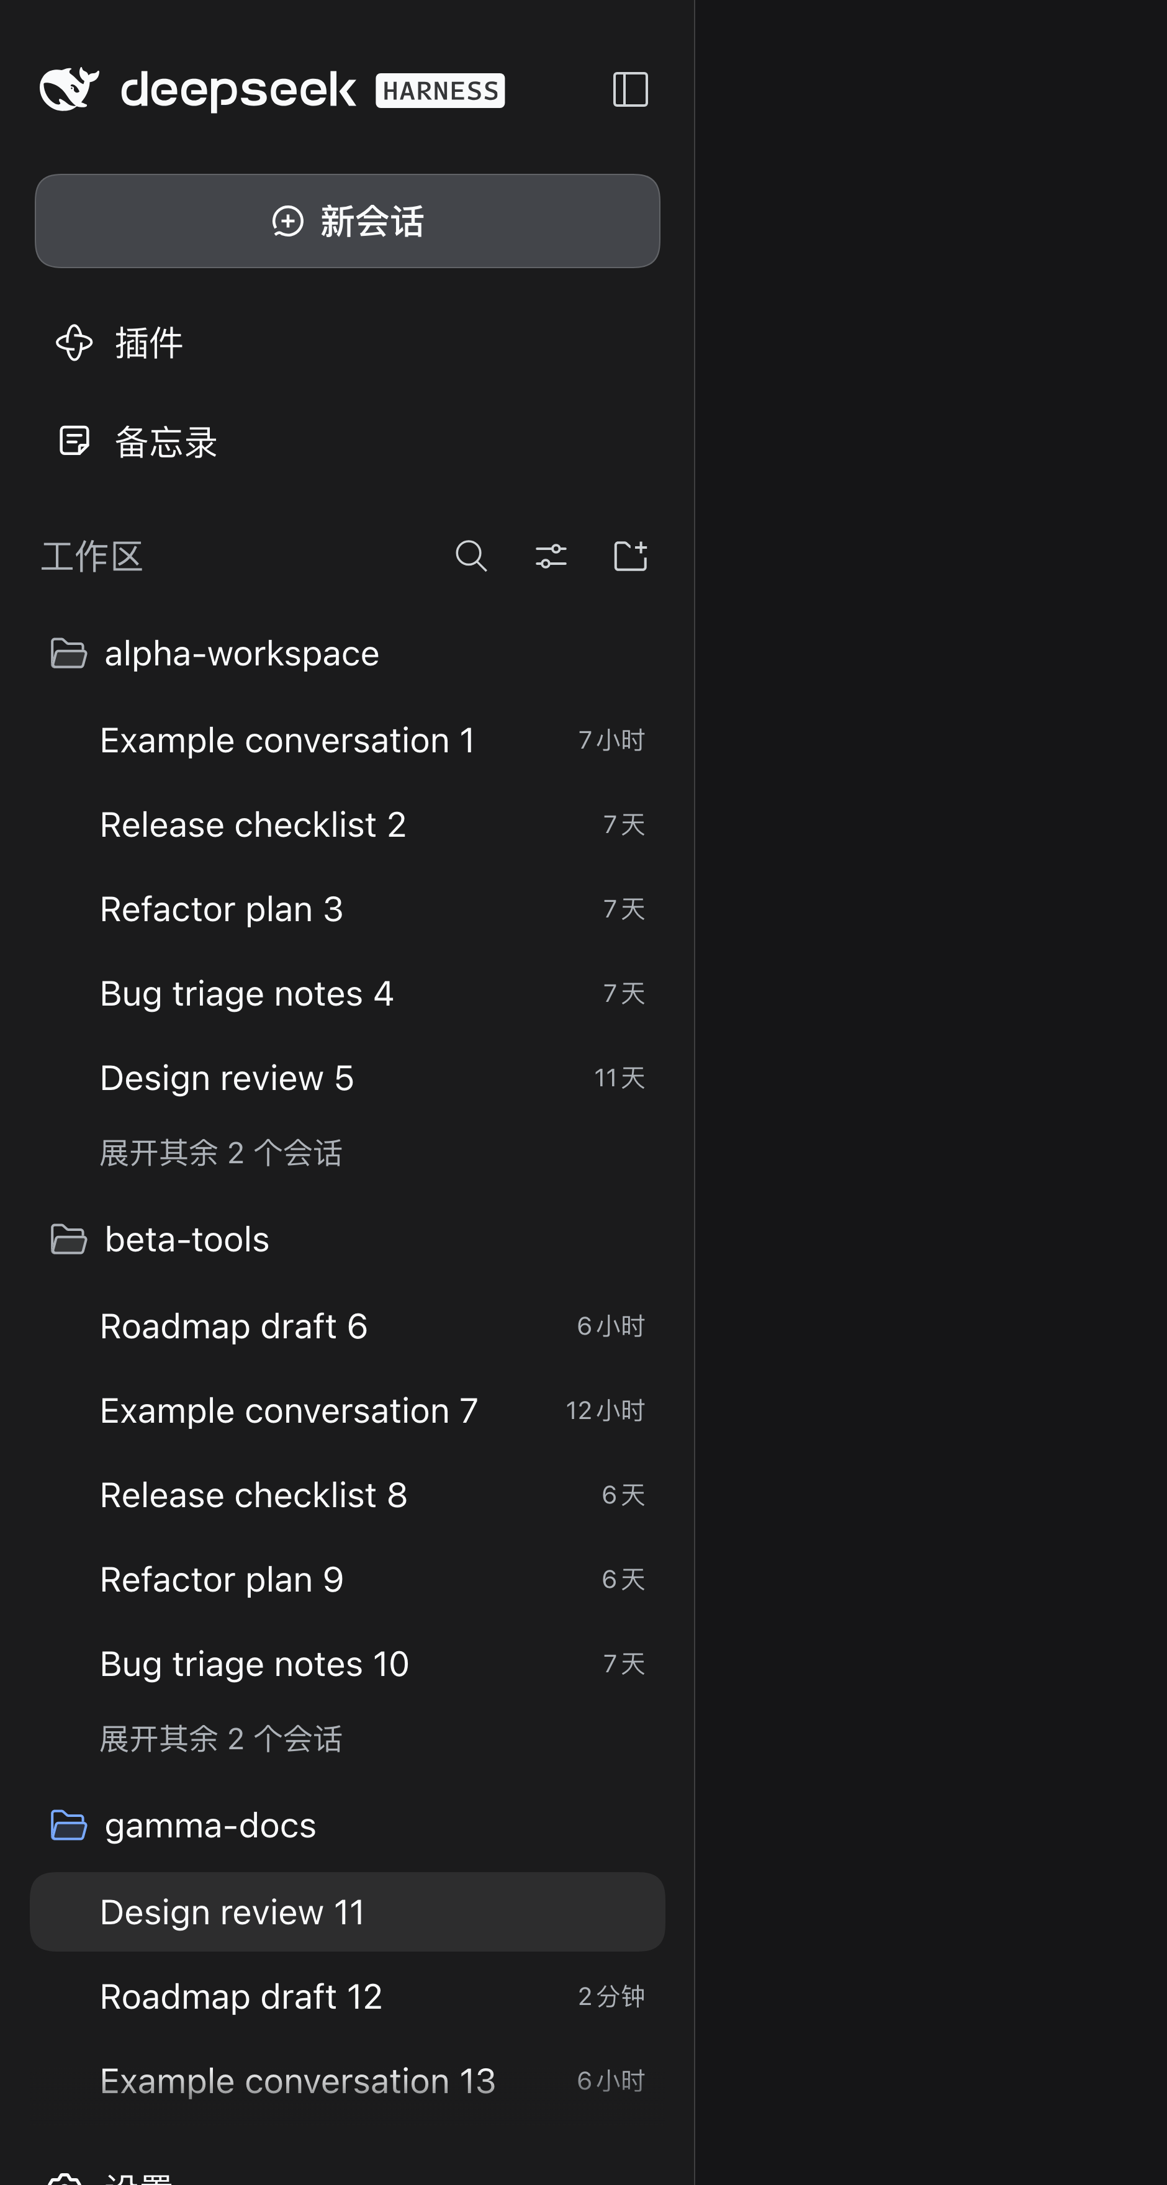1167x2185 pixels.
Task: Open workspace filter settings sliders icon
Action: [x=551, y=556]
